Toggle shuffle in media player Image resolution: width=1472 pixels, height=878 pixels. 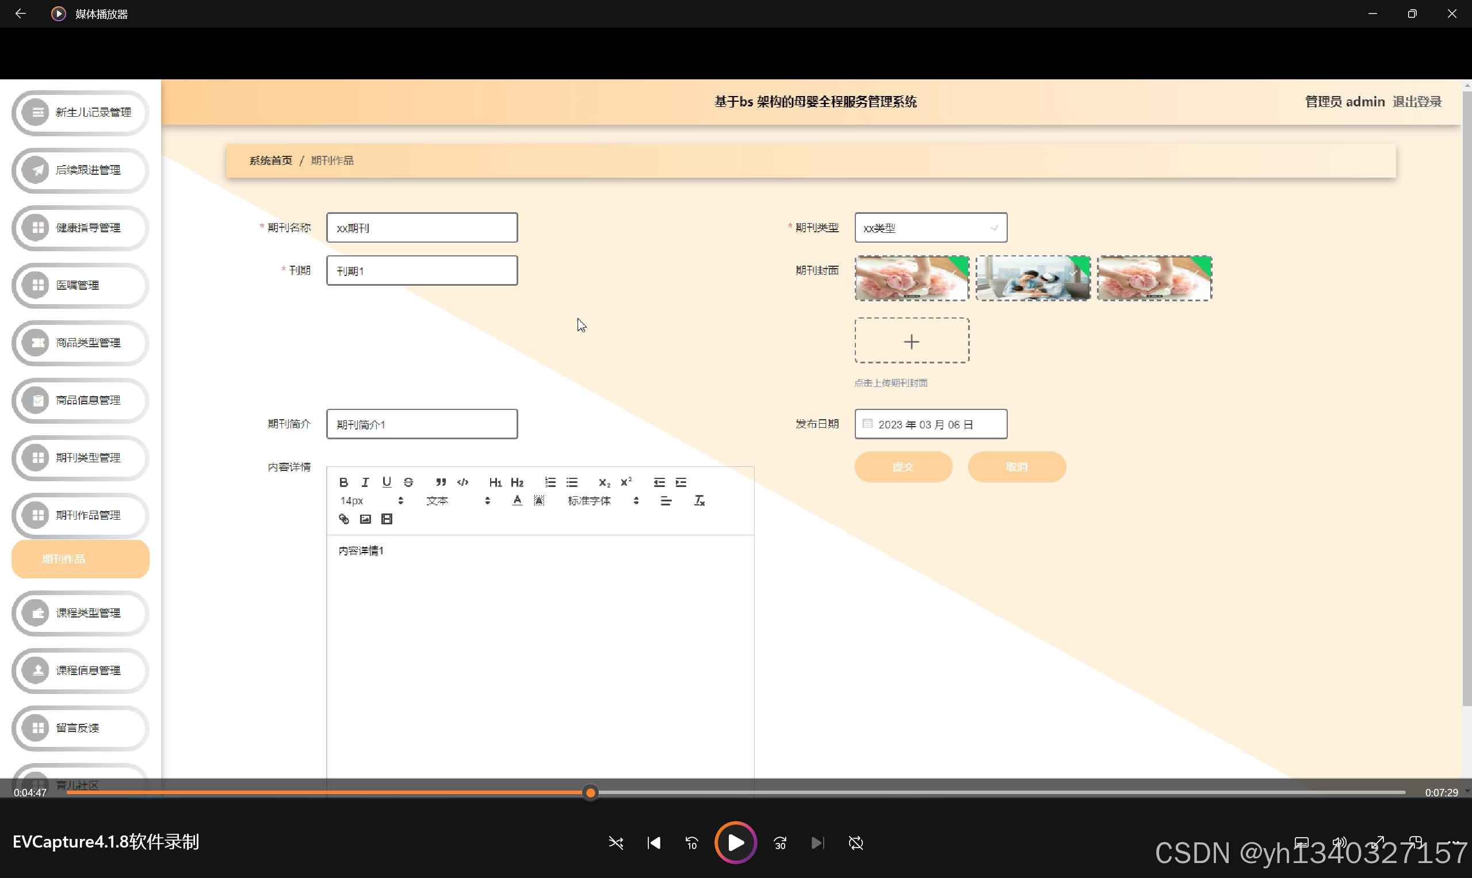(615, 842)
